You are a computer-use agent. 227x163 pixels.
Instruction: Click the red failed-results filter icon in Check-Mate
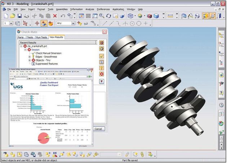pos(102,74)
